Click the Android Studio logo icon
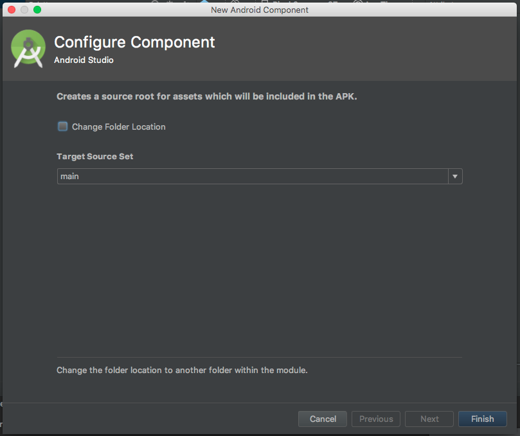Viewport: 520px width, 436px height. pos(28,48)
